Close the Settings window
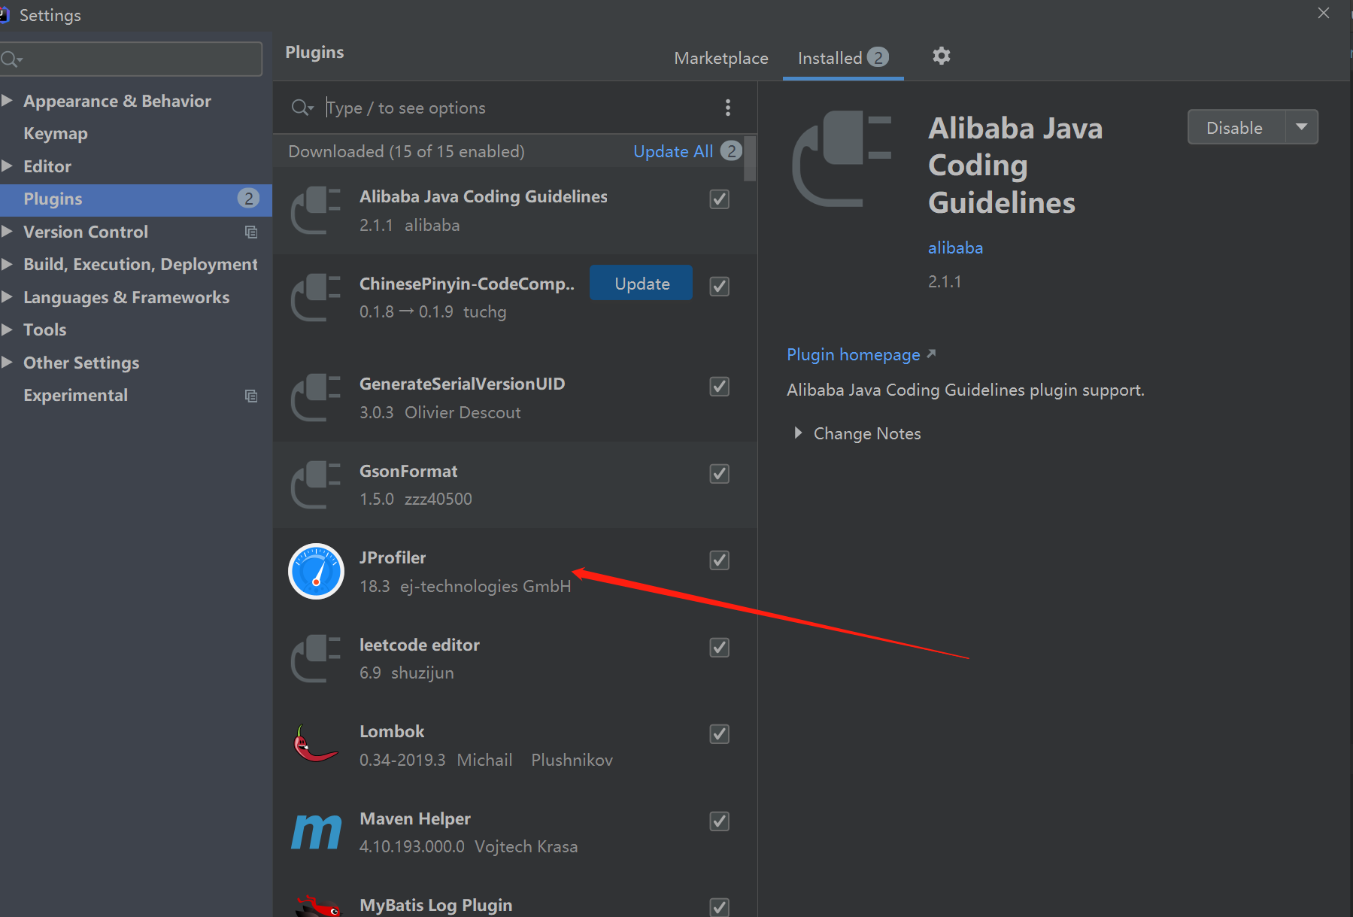The image size is (1353, 917). coord(1324,13)
